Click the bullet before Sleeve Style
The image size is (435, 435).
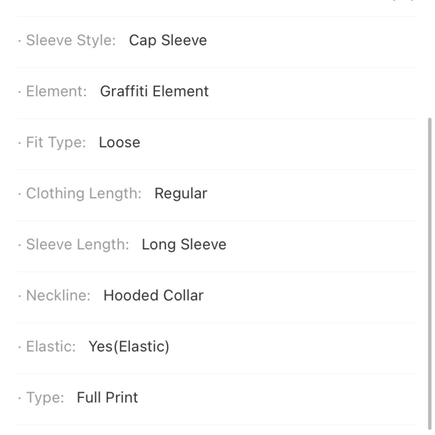click(x=20, y=41)
